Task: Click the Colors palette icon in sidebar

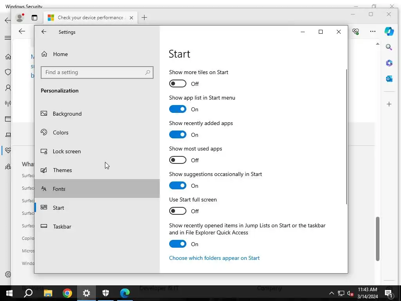Action: [44, 132]
